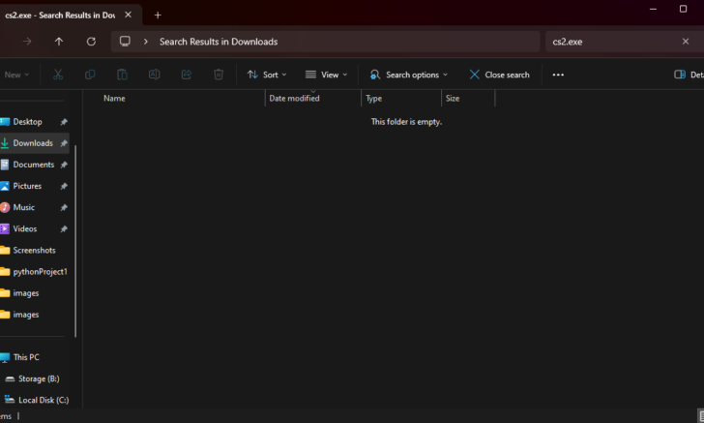Click the Share icon in toolbar

pos(187,75)
